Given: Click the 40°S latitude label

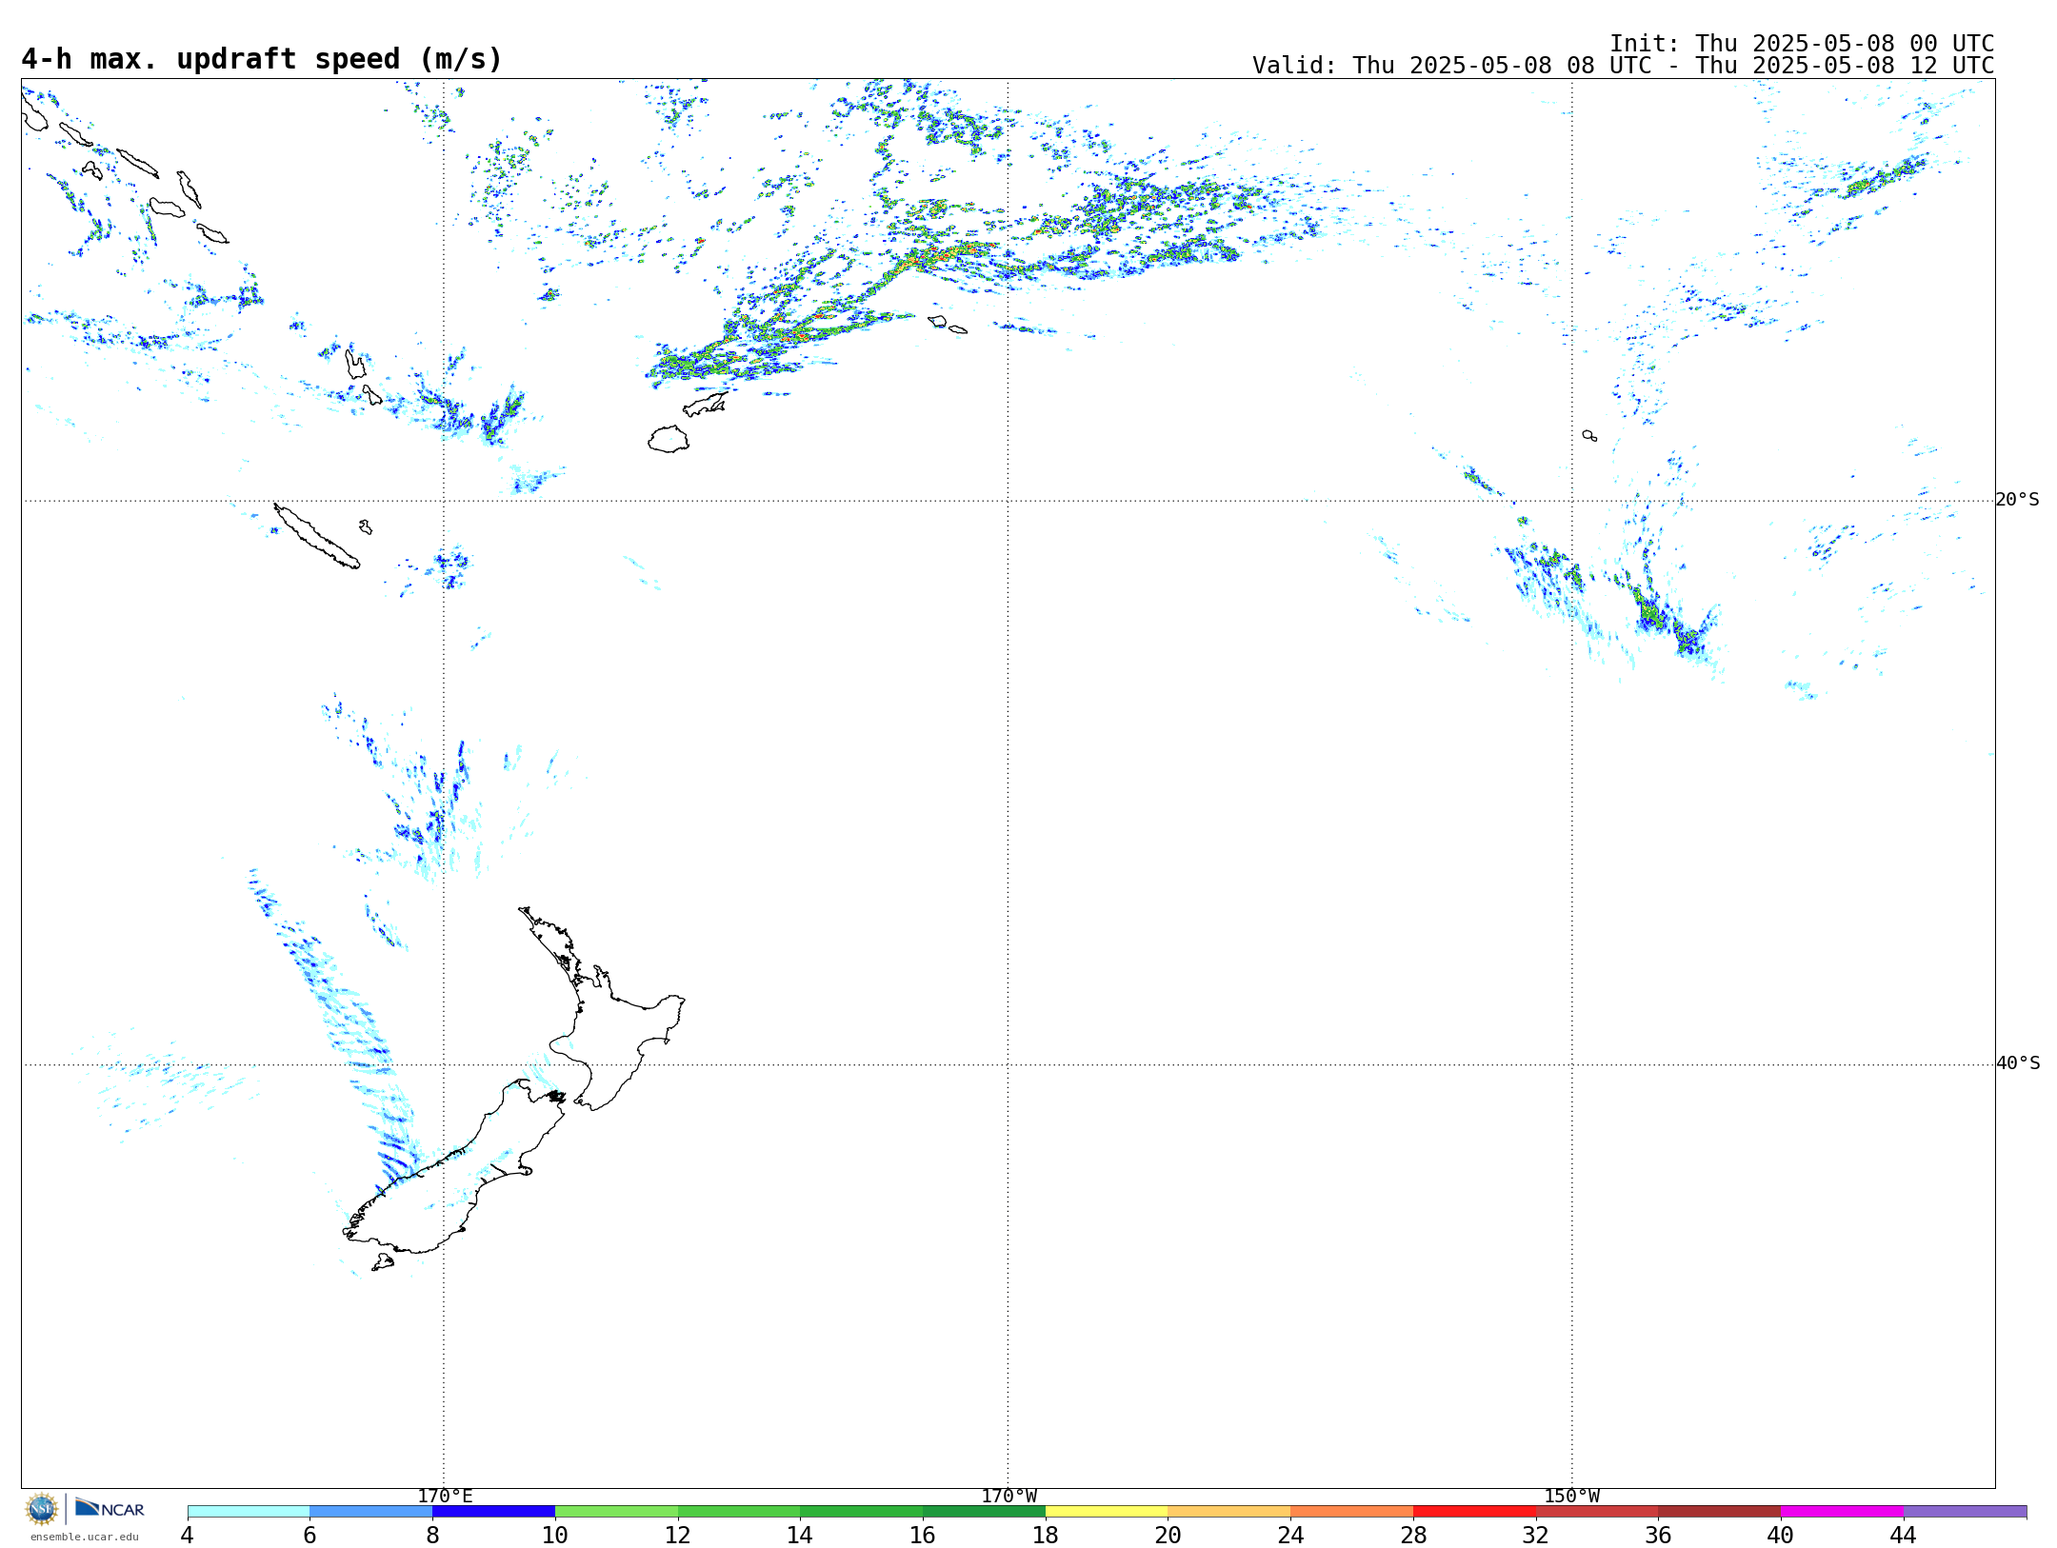Looking at the screenshot, I should click(x=2018, y=1063).
